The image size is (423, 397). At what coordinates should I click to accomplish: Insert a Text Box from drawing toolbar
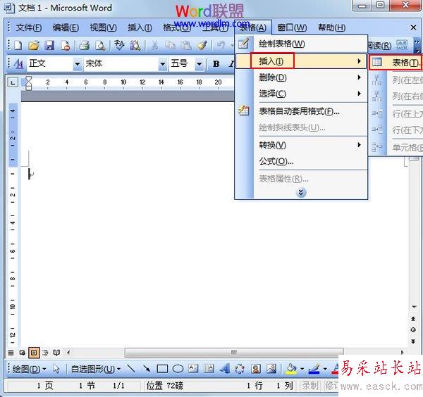[x=193, y=369]
